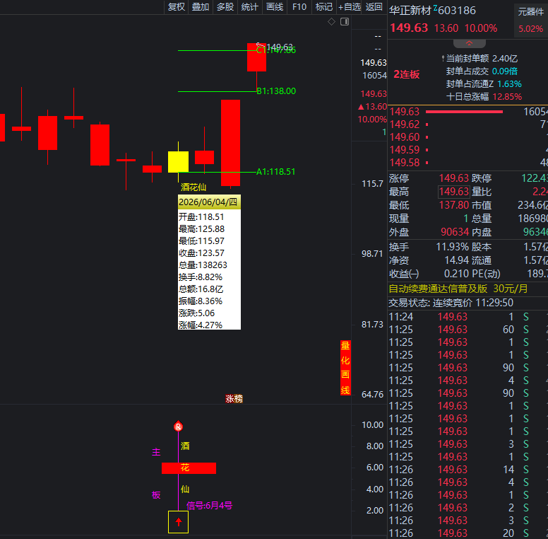Viewport: 548px width, 539px height.
Task: Click the 返回 back button
Action: click(x=374, y=7)
